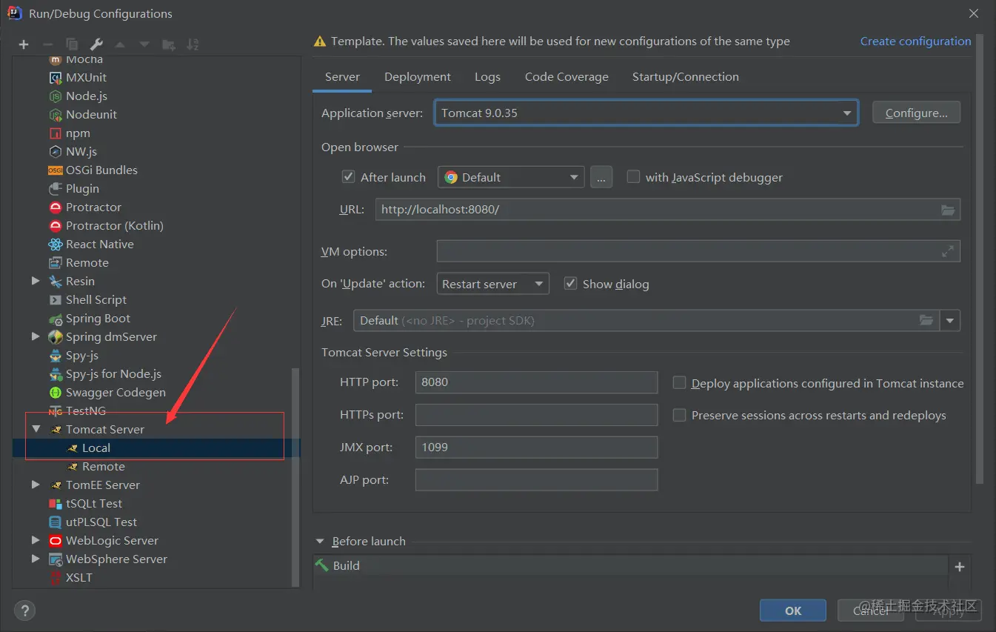This screenshot has height=632, width=996.
Task: Select the utPLSQL Test template icon
Action: click(55, 522)
